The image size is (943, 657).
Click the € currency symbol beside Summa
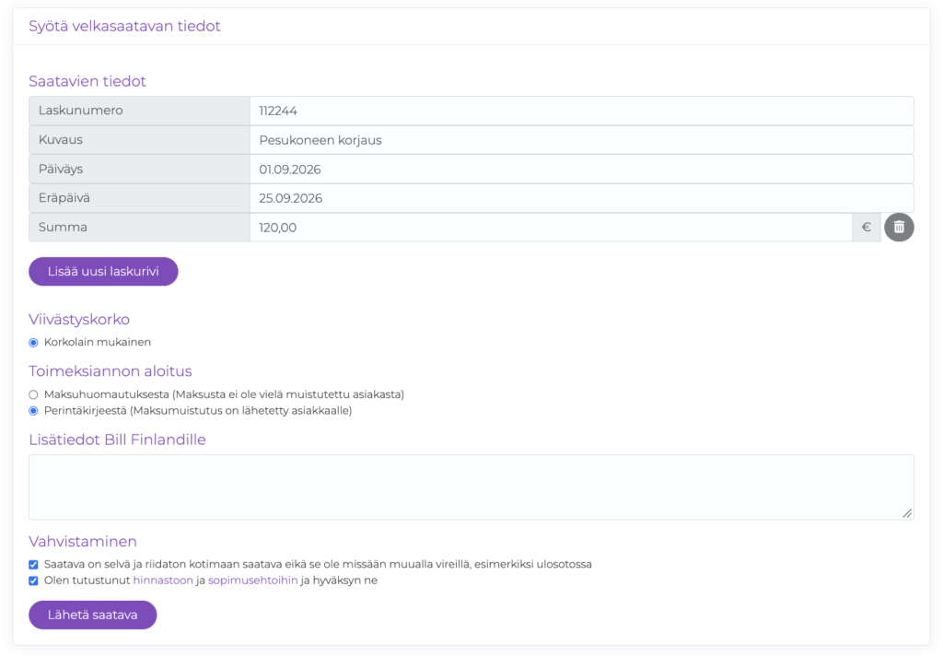coord(867,228)
